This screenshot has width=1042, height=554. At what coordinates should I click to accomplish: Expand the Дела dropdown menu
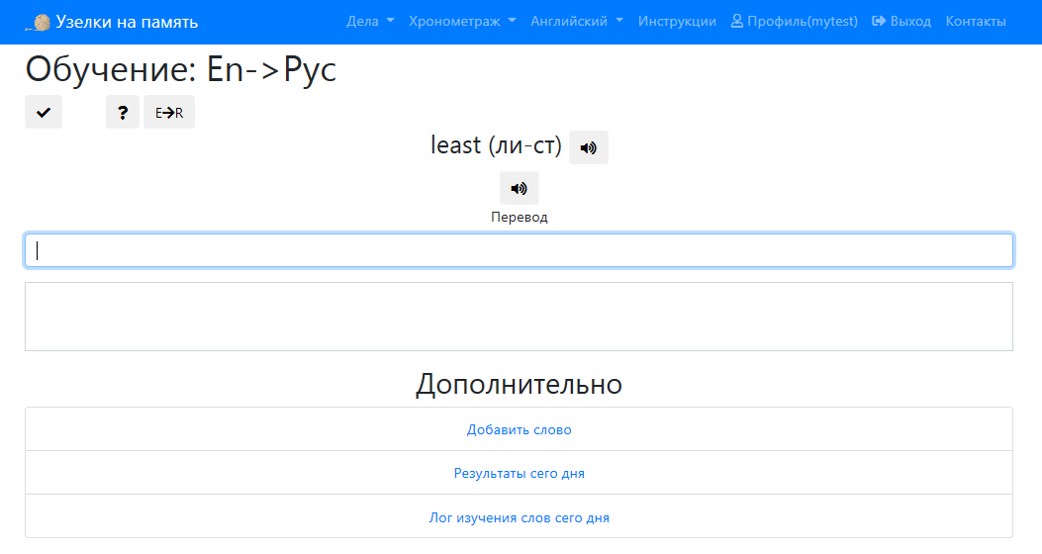370,21
